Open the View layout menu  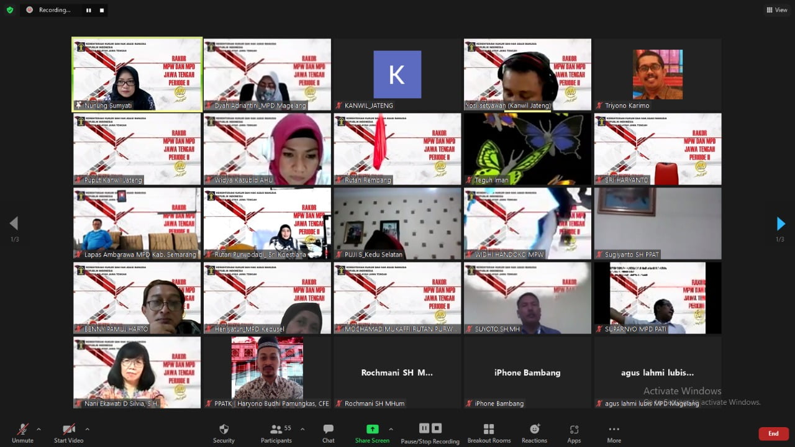(x=776, y=10)
